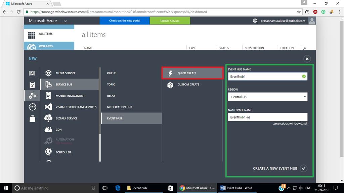Image resolution: width=344 pixels, height=193 pixels.
Task: Select the Microsoft Azure browser tab
Action: click(x=28, y=4)
